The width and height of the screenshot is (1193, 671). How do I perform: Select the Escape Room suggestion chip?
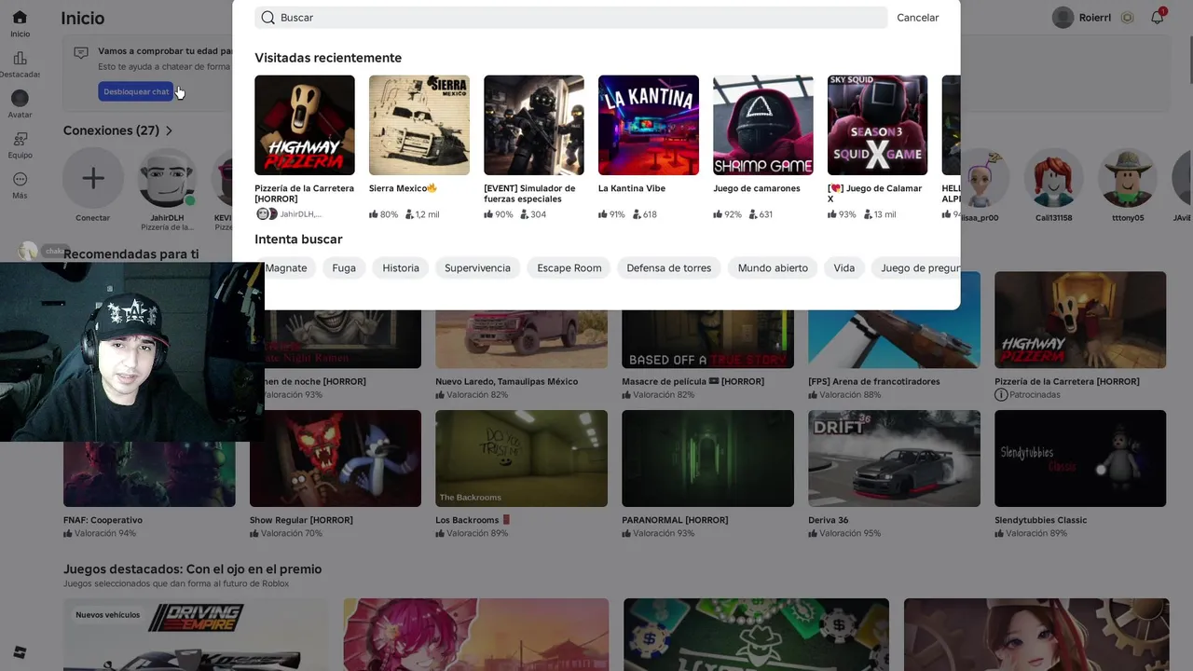coord(569,267)
